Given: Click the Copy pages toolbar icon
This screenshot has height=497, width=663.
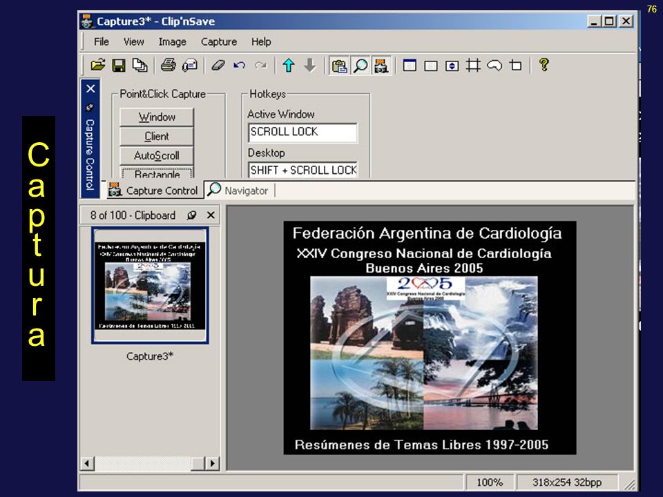Looking at the screenshot, I should point(140,65).
